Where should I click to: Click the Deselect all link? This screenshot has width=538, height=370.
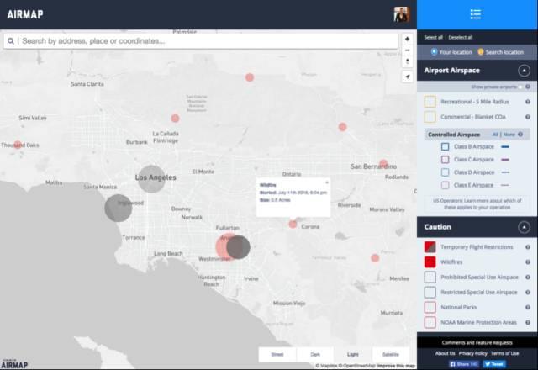[460, 37]
